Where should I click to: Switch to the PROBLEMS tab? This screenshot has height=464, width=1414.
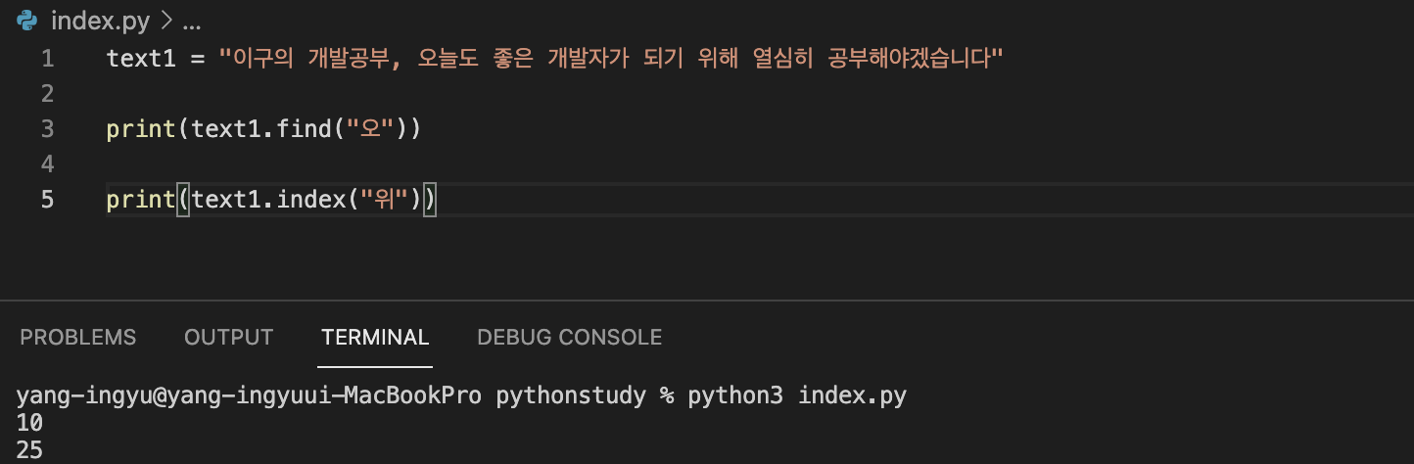click(78, 338)
